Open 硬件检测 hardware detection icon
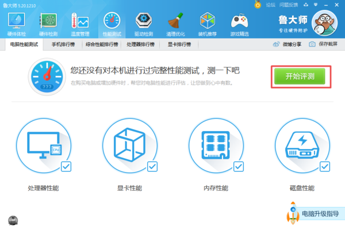Viewport: 345px width, 230px height. (48, 22)
